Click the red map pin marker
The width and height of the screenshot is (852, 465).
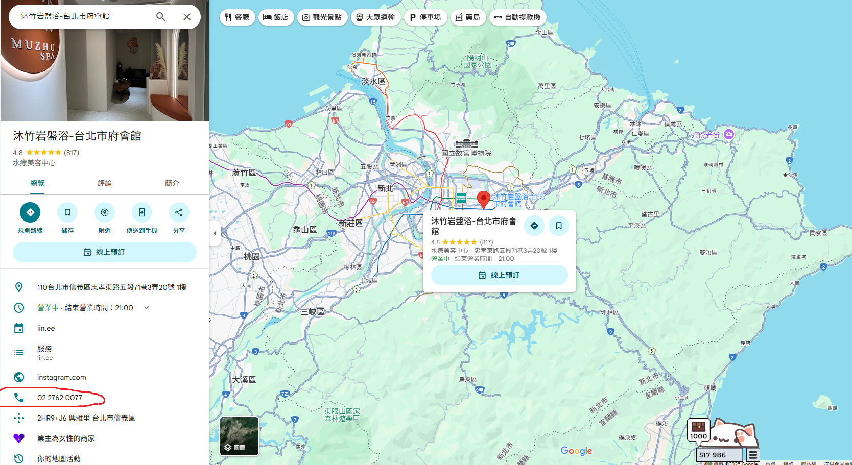coord(483,199)
